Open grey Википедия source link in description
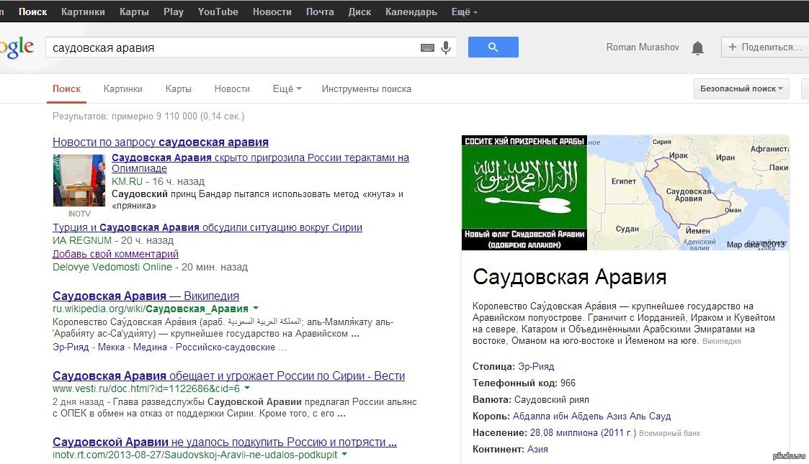 point(721,341)
